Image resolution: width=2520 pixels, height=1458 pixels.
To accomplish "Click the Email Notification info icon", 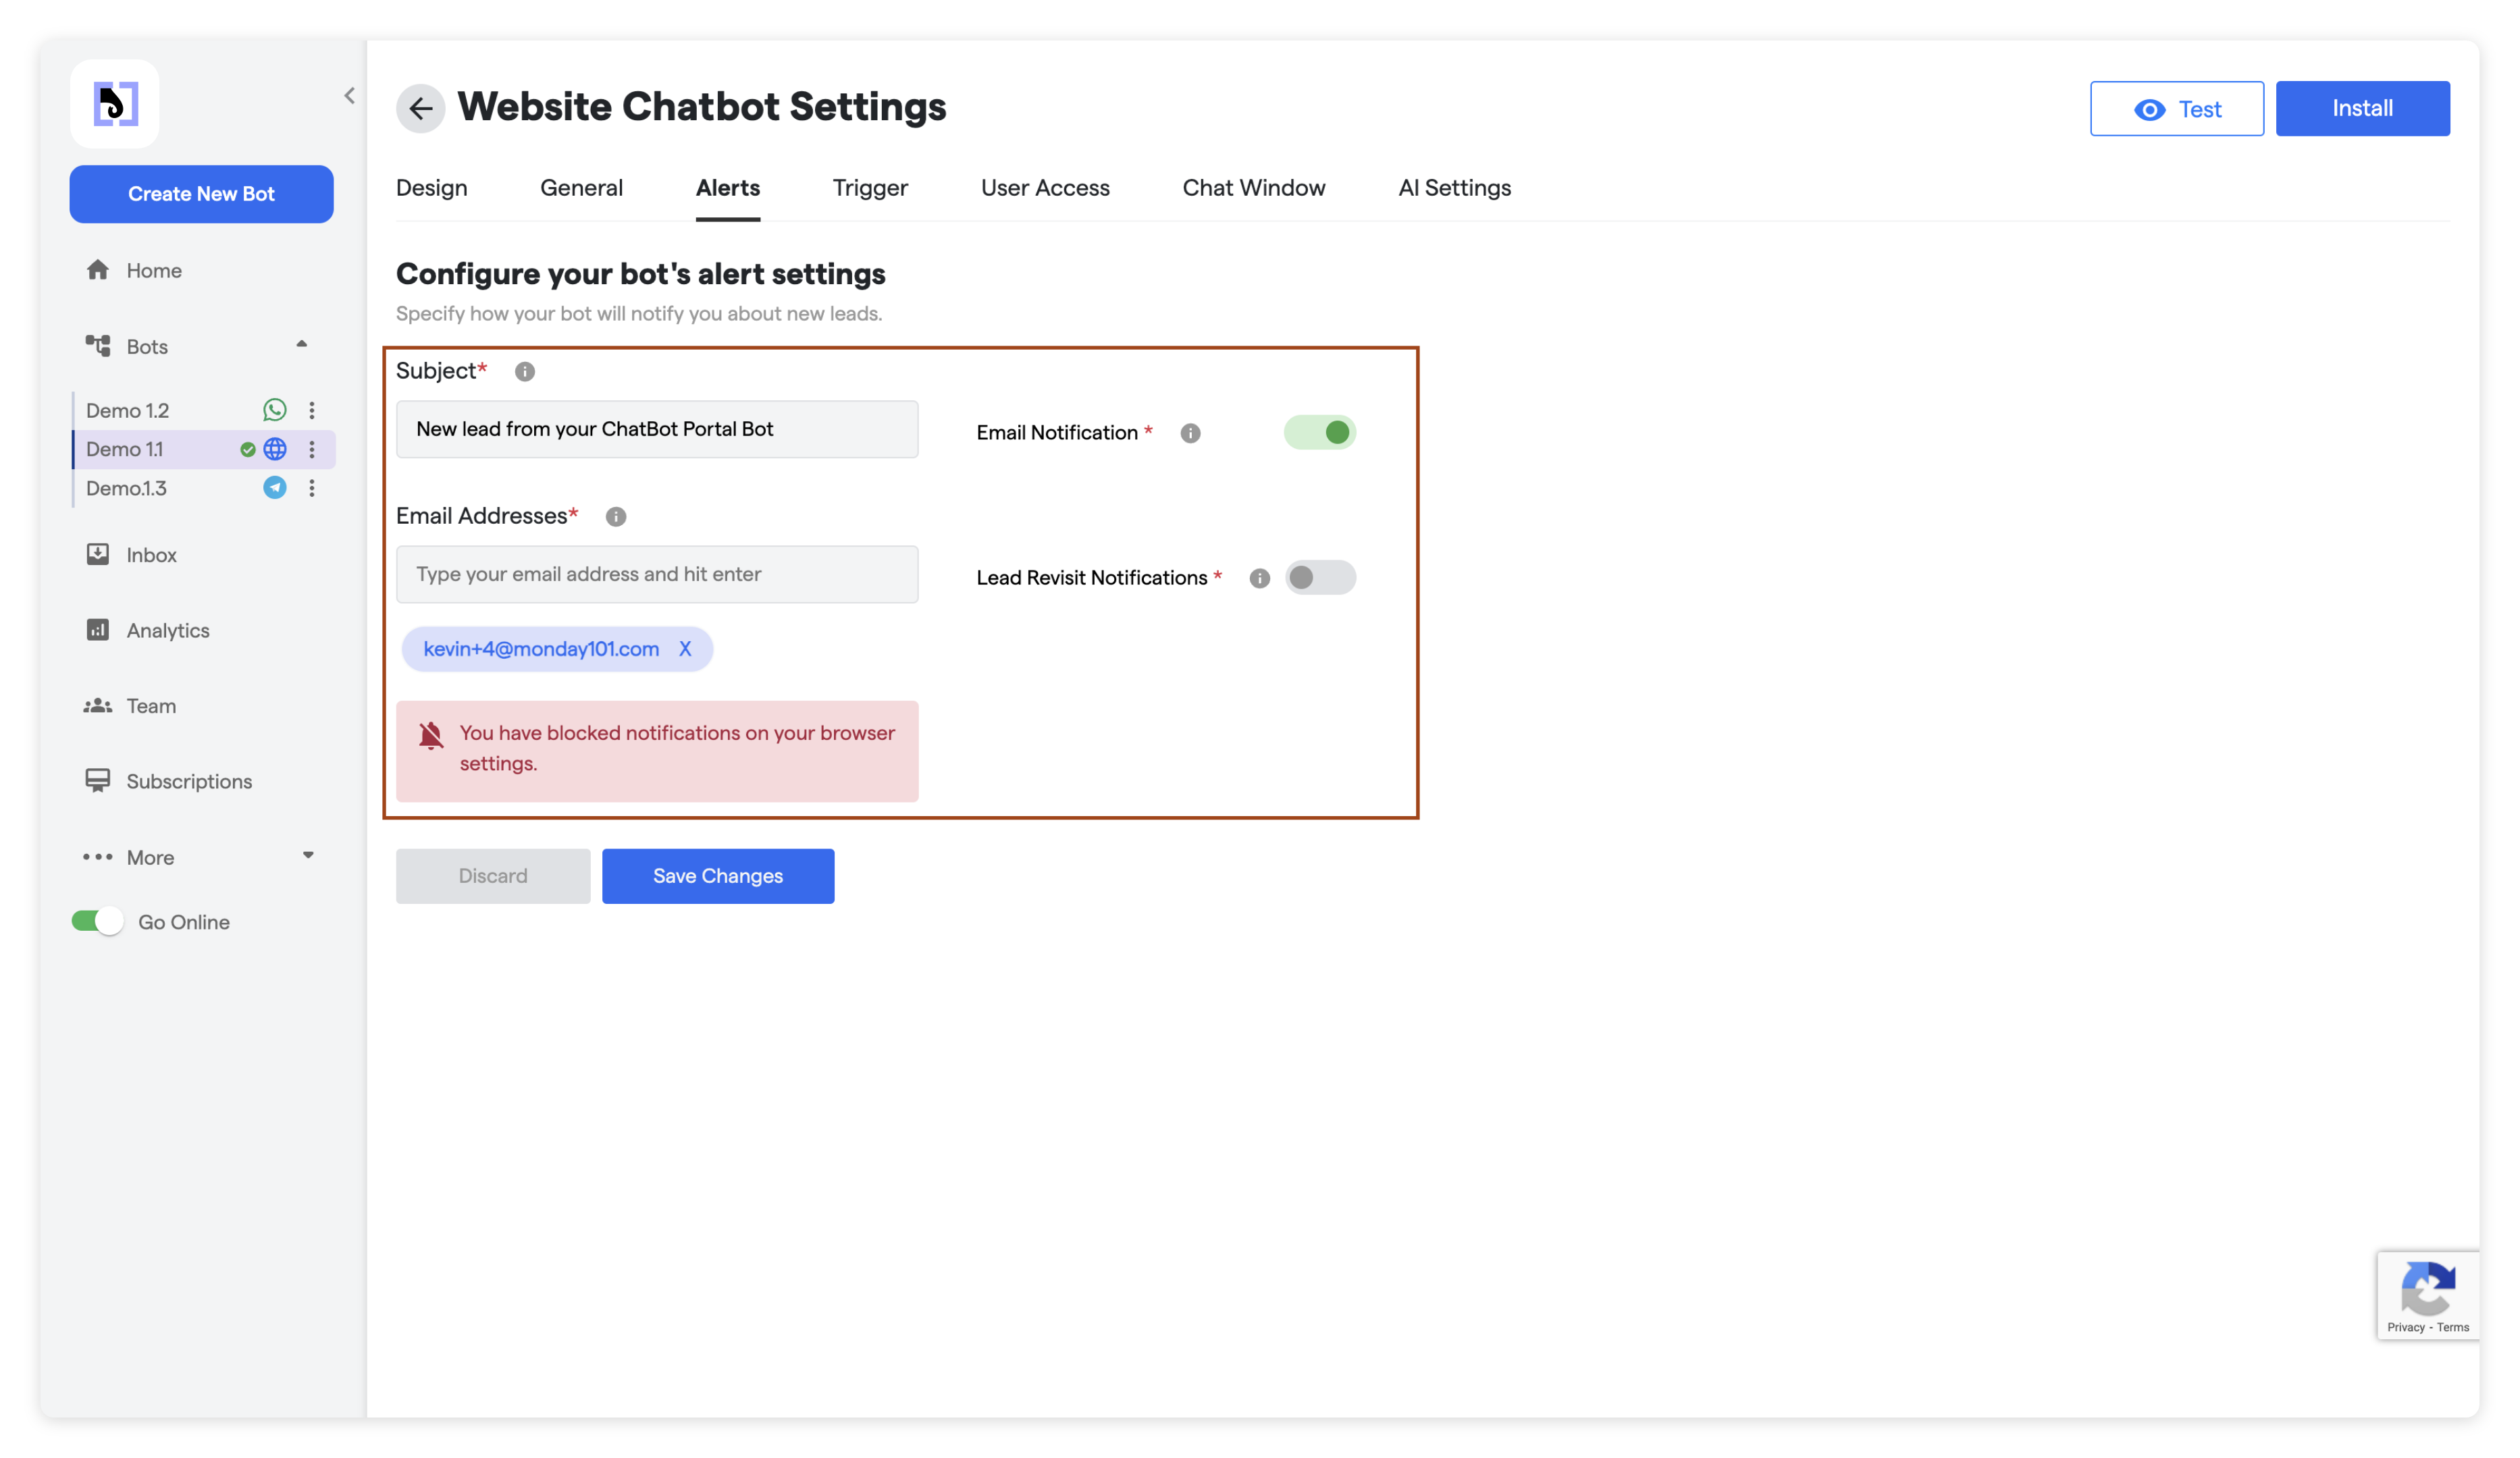I will click(x=1189, y=433).
